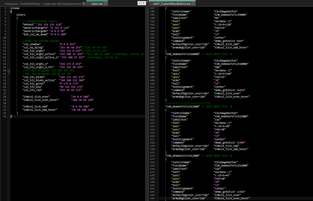Click the value "255 155 50 255"
Viewport: 313px width, 201px height.
pos(71,67)
